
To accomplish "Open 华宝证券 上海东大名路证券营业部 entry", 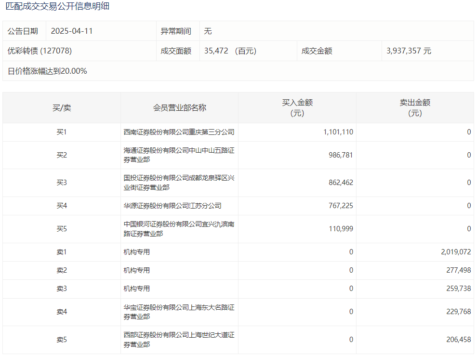I will click(179, 312).
